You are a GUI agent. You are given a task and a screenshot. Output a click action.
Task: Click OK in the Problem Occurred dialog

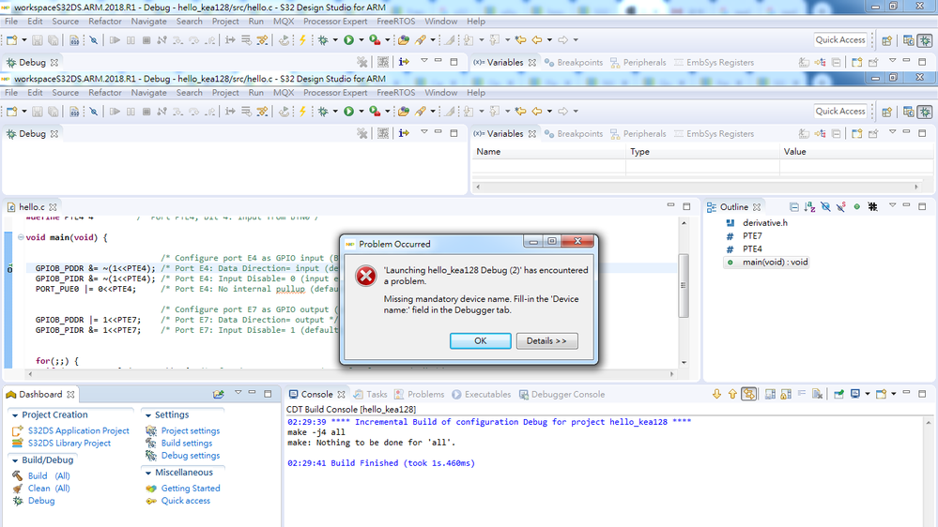pyautogui.click(x=481, y=340)
